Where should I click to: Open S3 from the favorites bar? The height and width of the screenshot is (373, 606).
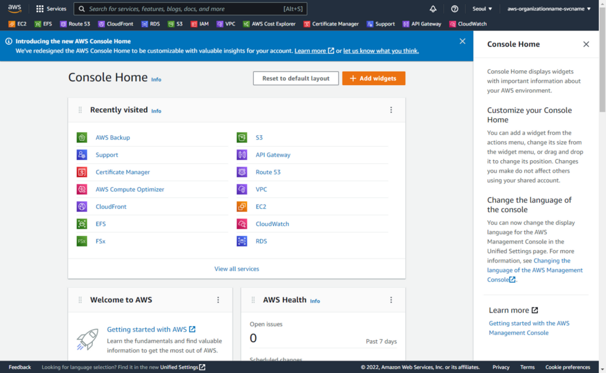175,24
